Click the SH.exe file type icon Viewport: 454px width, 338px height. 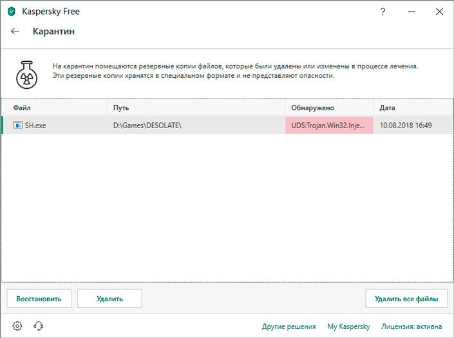pos(17,125)
